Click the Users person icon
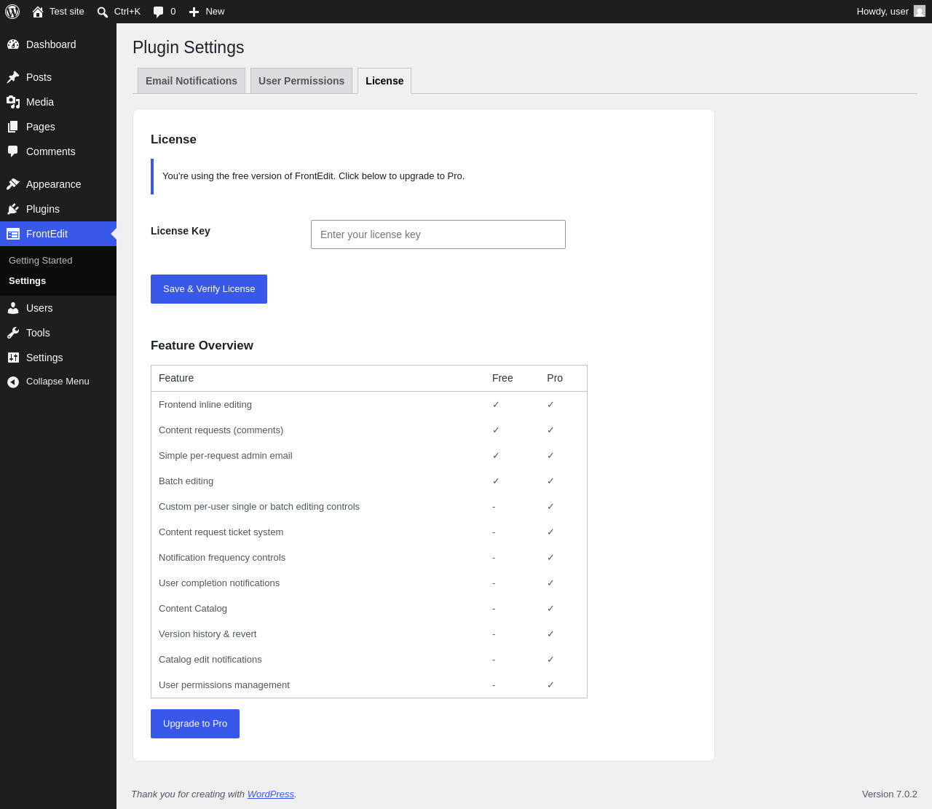 13,308
